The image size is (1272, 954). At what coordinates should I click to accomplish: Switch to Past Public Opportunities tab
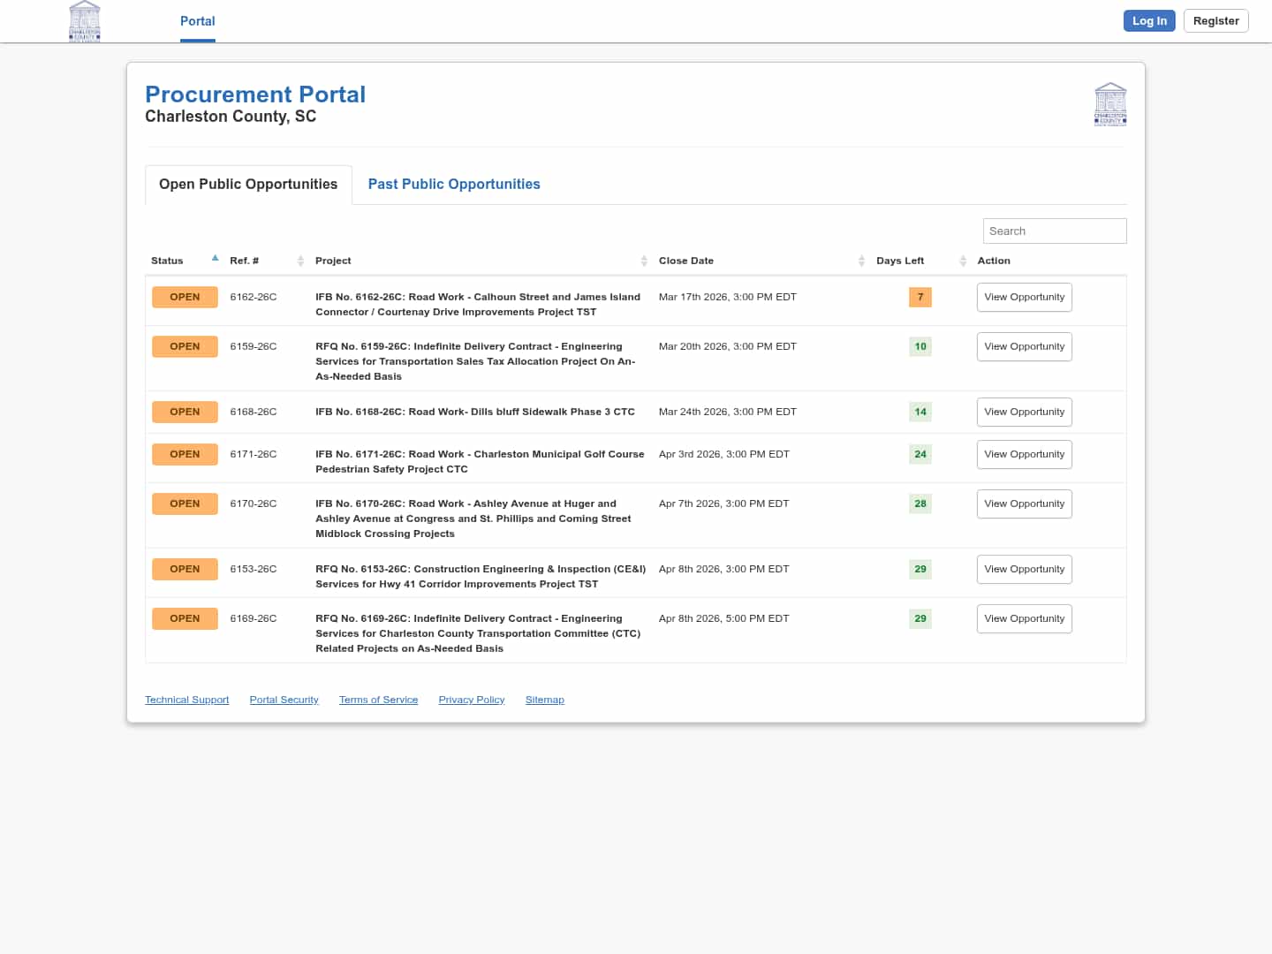[x=453, y=184]
